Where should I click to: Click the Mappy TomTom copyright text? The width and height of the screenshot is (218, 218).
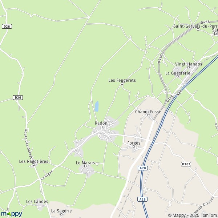(193, 215)
